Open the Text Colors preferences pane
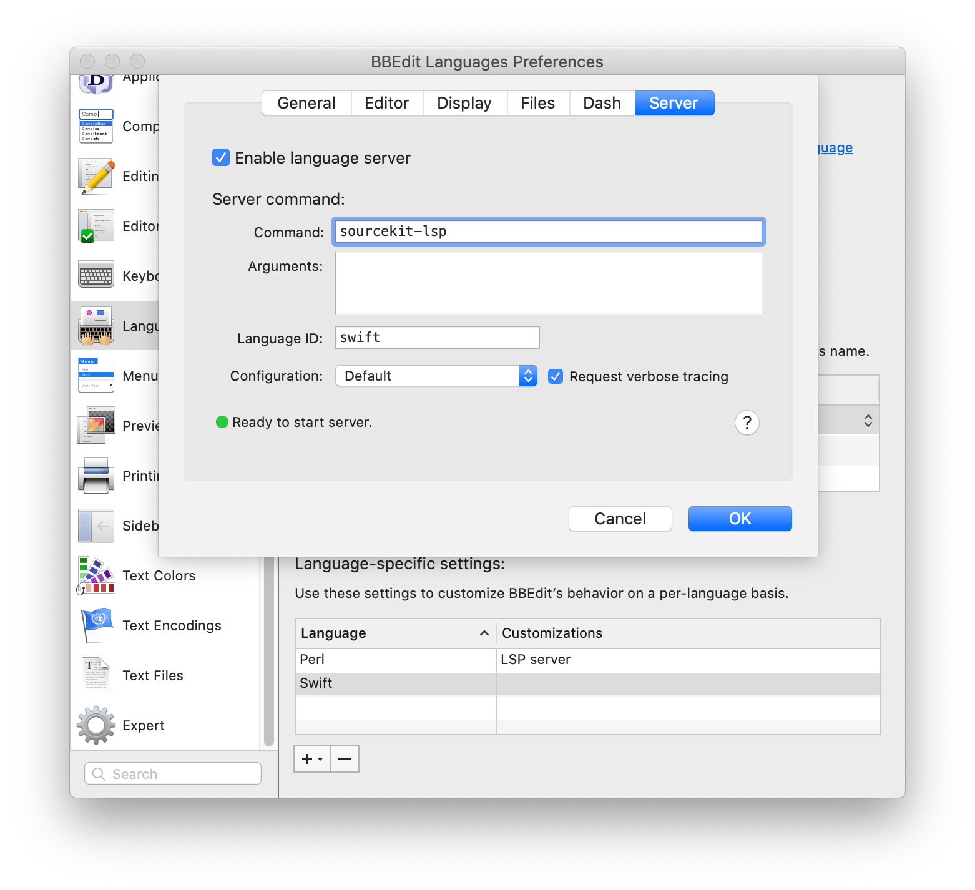This screenshot has height=890, width=975. (158, 575)
